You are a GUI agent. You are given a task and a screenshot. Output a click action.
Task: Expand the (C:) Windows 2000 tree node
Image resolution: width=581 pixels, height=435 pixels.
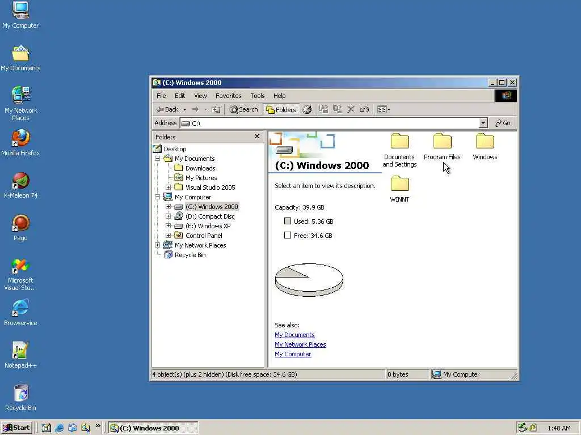point(168,206)
